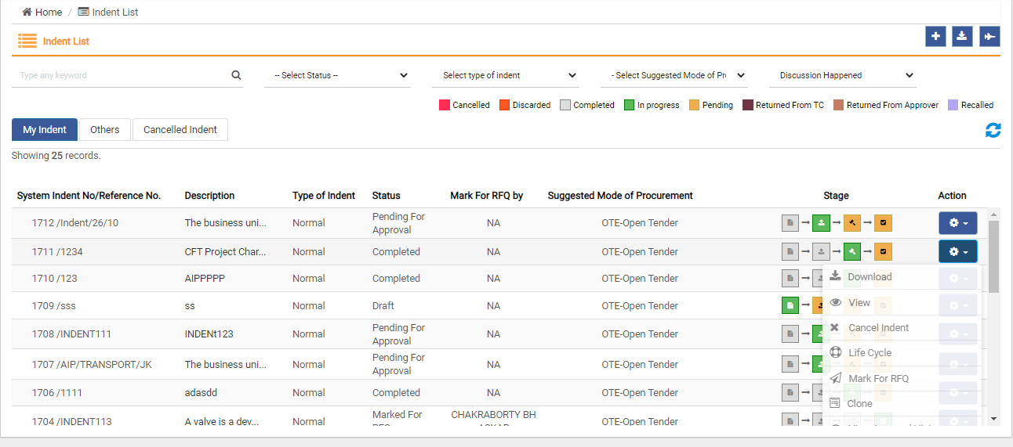
Task: Click the Home icon in the breadcrumb
Action: click(27, 13)
